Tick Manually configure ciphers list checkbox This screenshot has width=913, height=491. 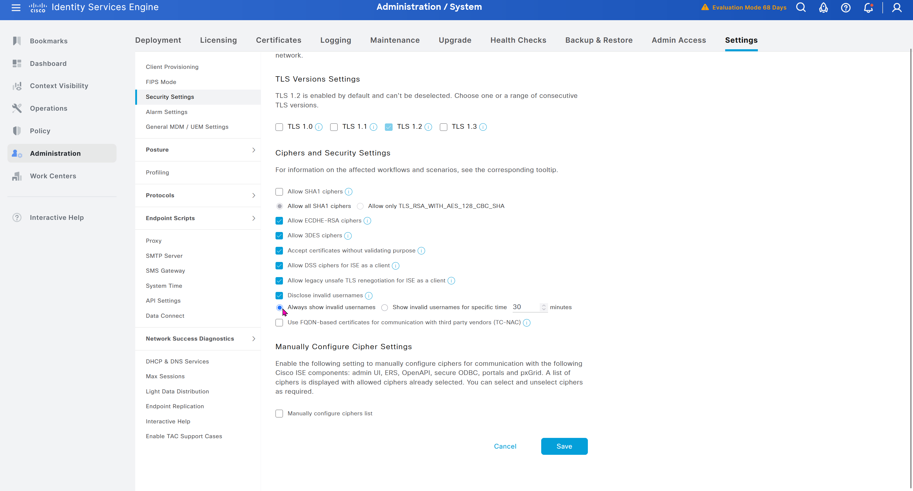point(279,414)
